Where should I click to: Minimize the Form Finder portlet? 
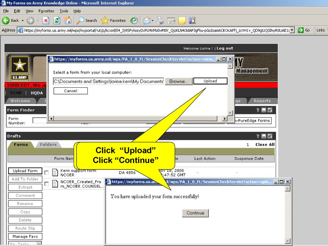(264, 110)
